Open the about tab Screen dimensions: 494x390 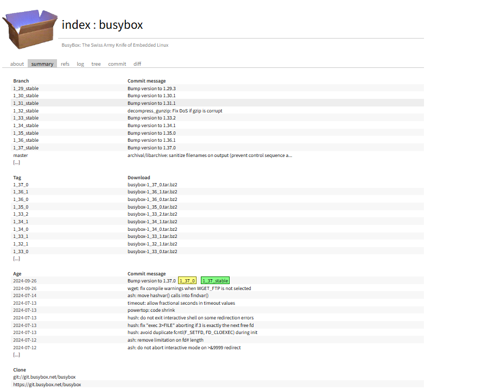17,64
